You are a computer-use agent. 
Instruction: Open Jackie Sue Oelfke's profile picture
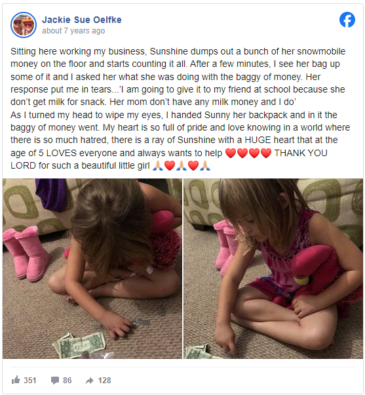pos(24,25)
